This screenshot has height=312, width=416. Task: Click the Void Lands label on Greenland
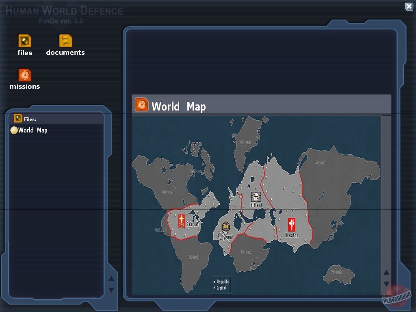click(x=245, y=143)
